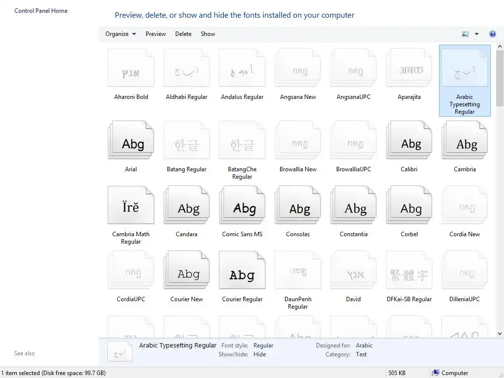This screenshot has height=378, width=504.
Task: Click the 'Hide' show/hide value
Action: [x=259, y=354]
